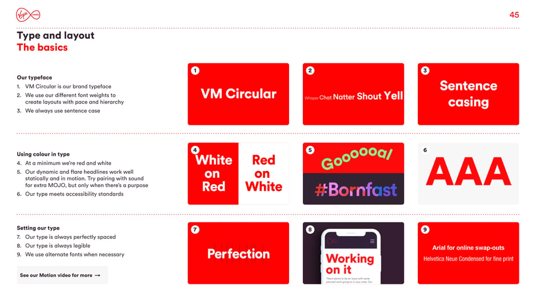Click the numbered circle badge 7
536x301 pixels.
[195, 230]
